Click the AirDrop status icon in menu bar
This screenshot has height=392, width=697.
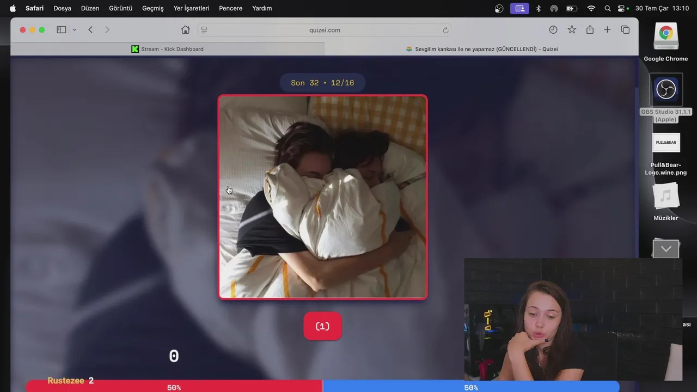[x=554, y=8]
